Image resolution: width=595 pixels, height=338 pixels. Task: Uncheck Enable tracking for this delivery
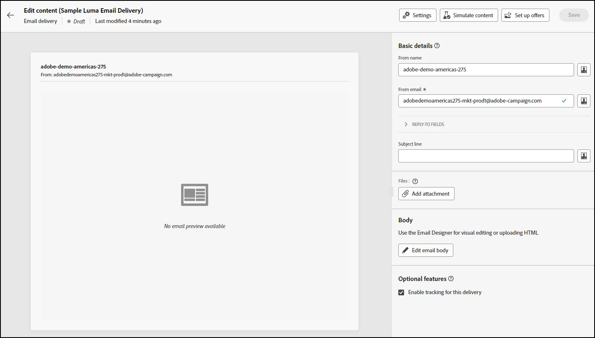(401, 292)
